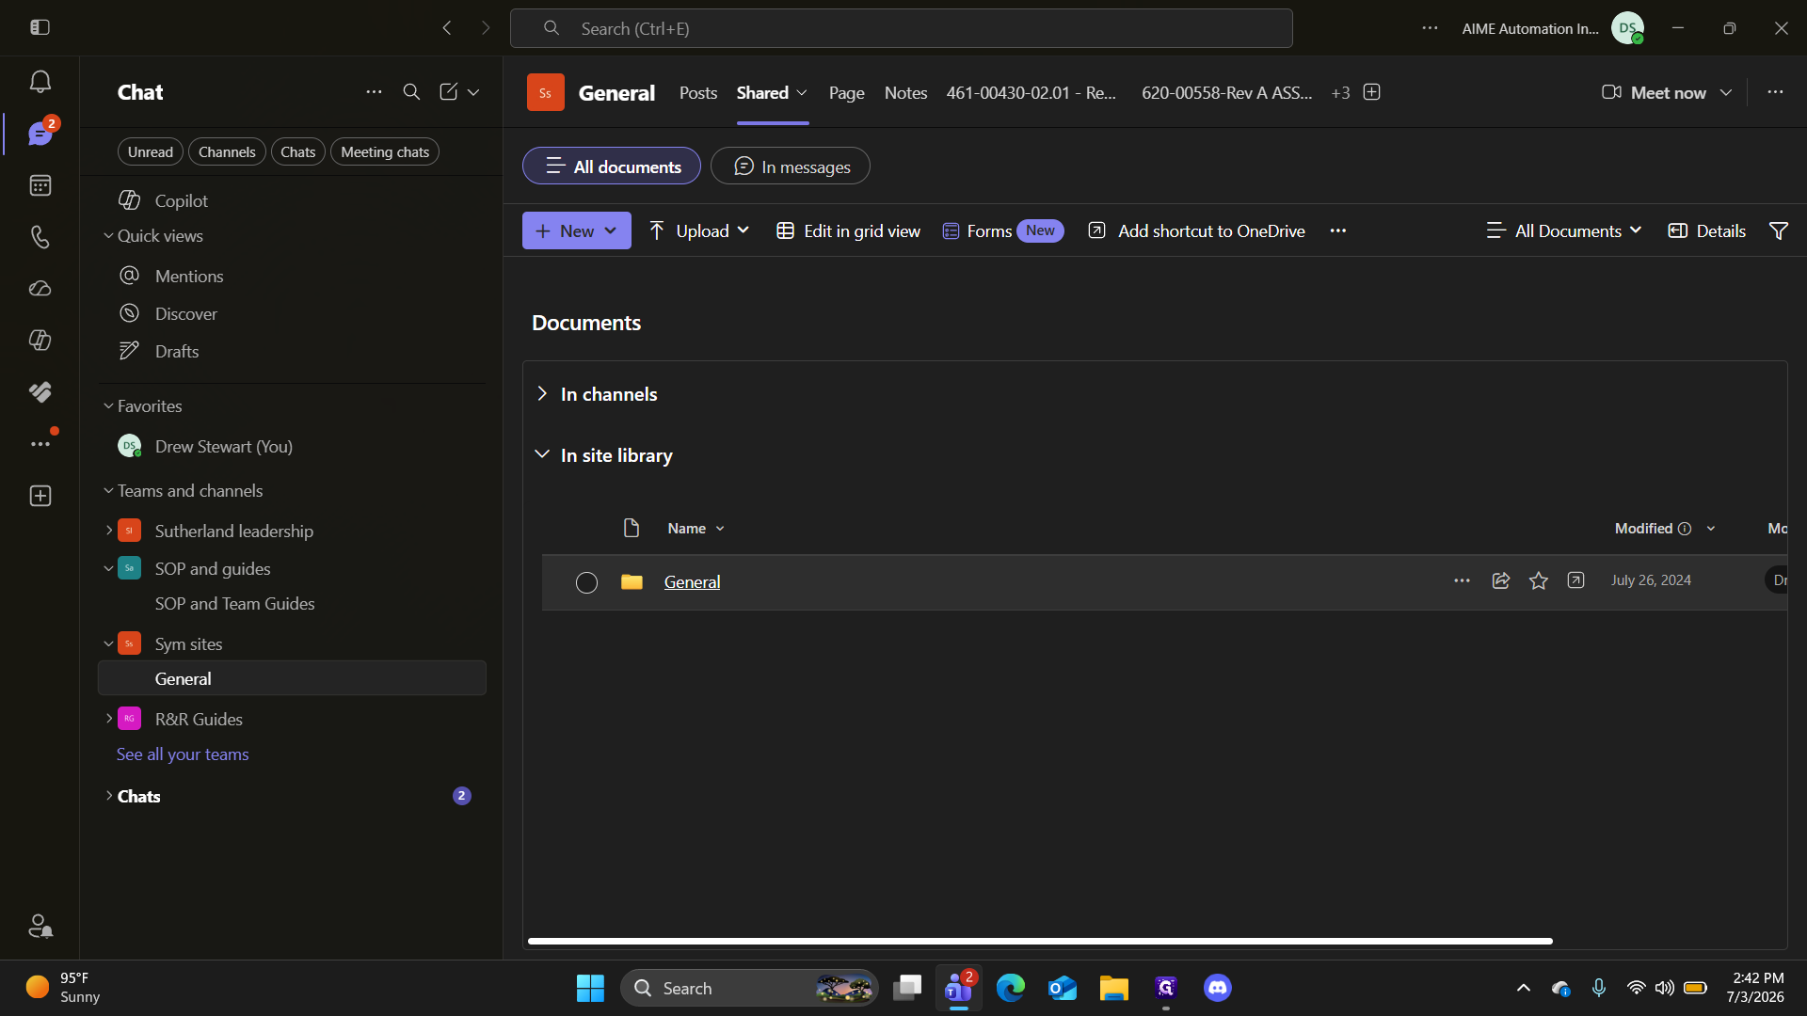Open the 461-00430-02.01 tab

click(1031, 92)
